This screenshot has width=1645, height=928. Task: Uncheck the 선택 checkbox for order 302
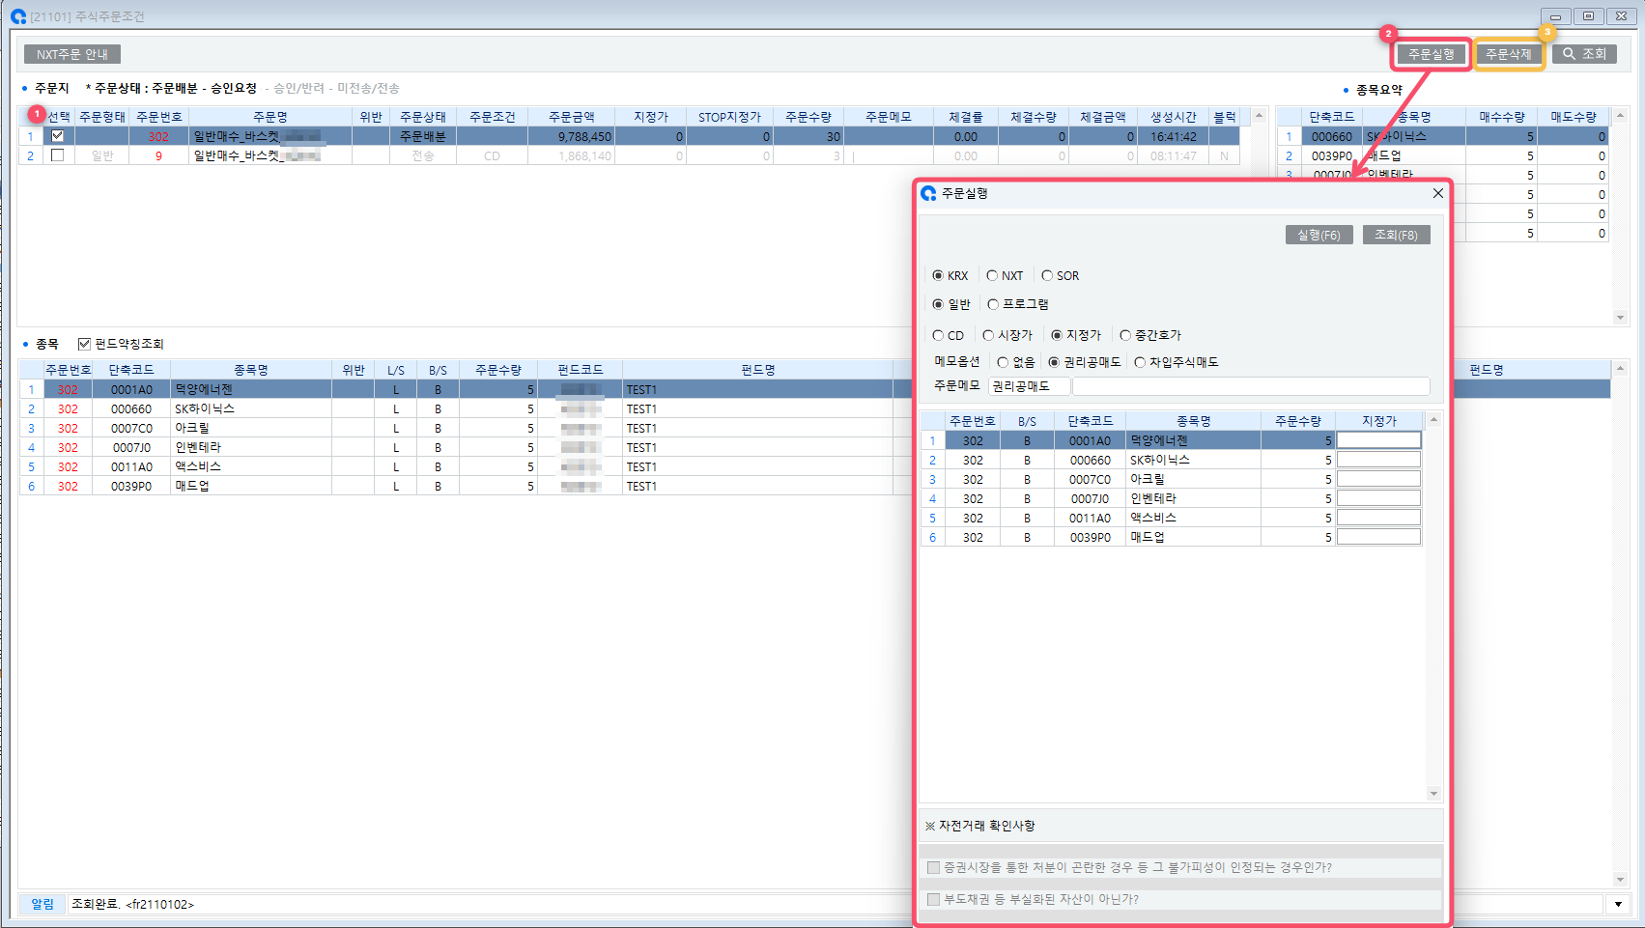57,136
